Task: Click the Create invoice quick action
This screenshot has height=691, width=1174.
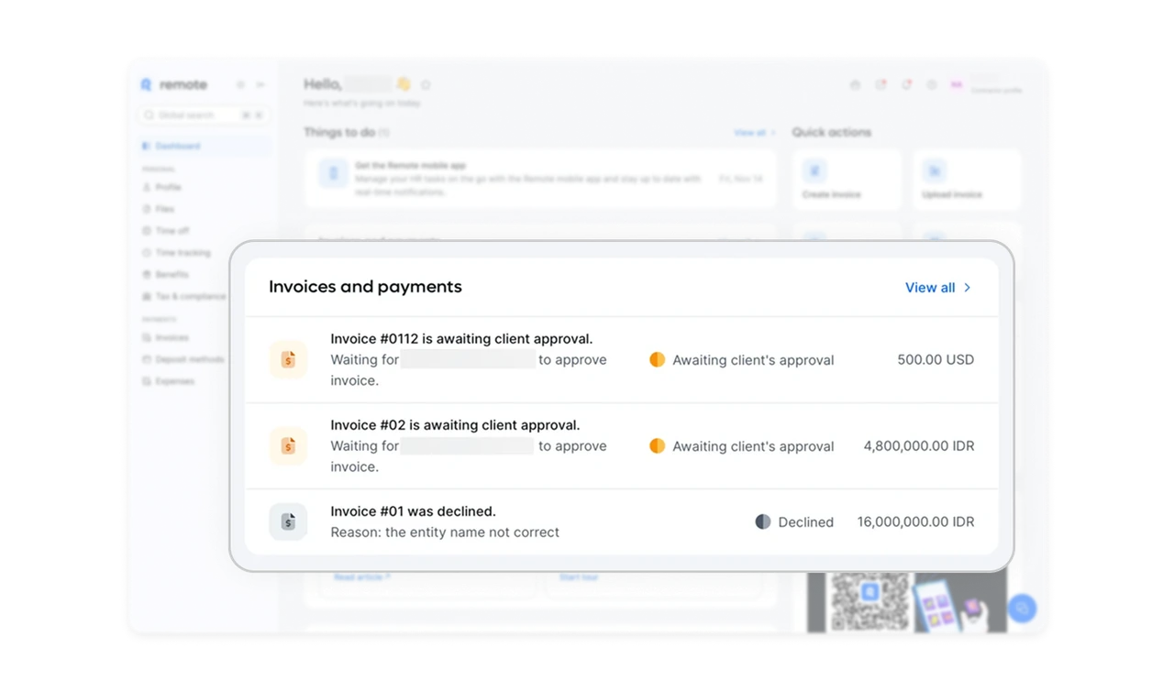Action: tap(847, 180)
